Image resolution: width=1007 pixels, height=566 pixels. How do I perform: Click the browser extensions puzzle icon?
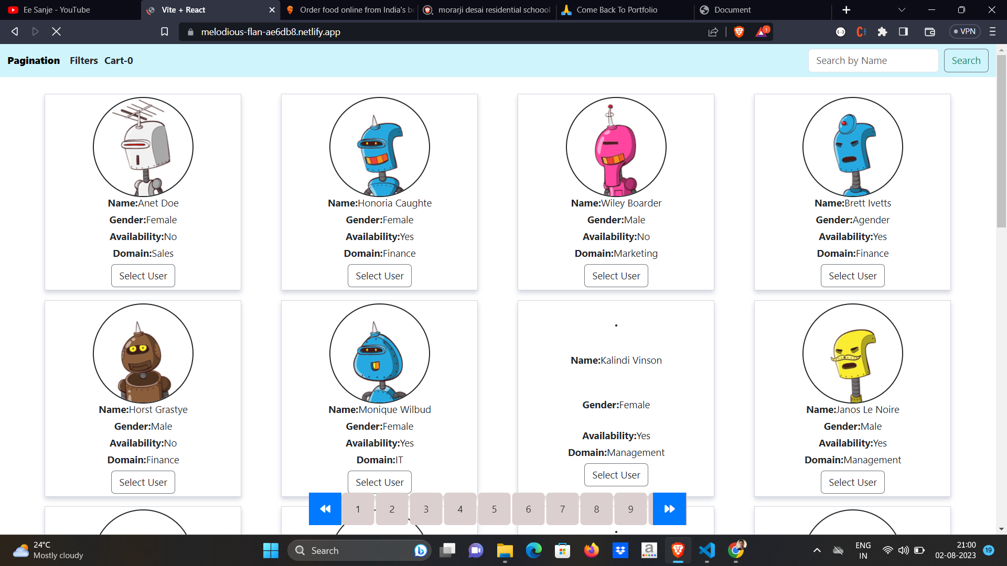click(x=882, y=32)
